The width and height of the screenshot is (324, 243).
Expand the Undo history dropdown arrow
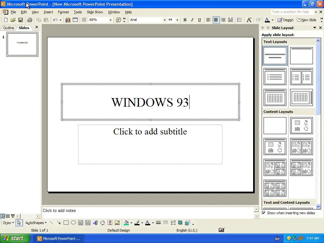click(x=60, y=20)
